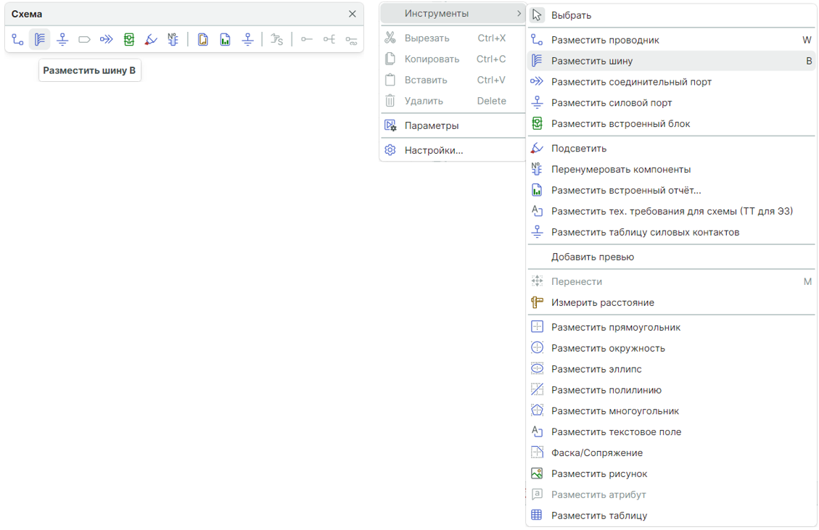Click the connecting port arrow icon in Схема toolbar

(x=107, y=39)
